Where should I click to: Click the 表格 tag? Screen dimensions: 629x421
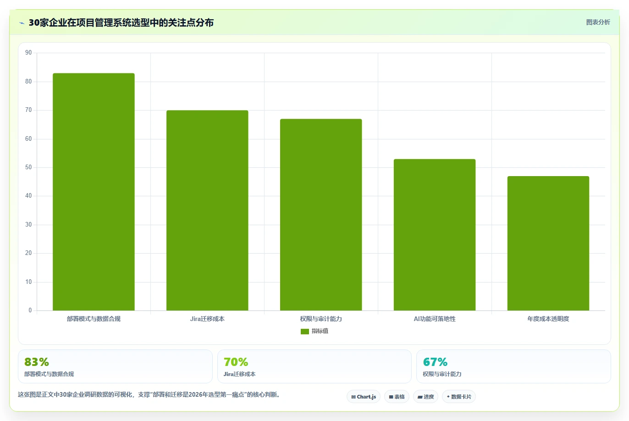point(397,397)
